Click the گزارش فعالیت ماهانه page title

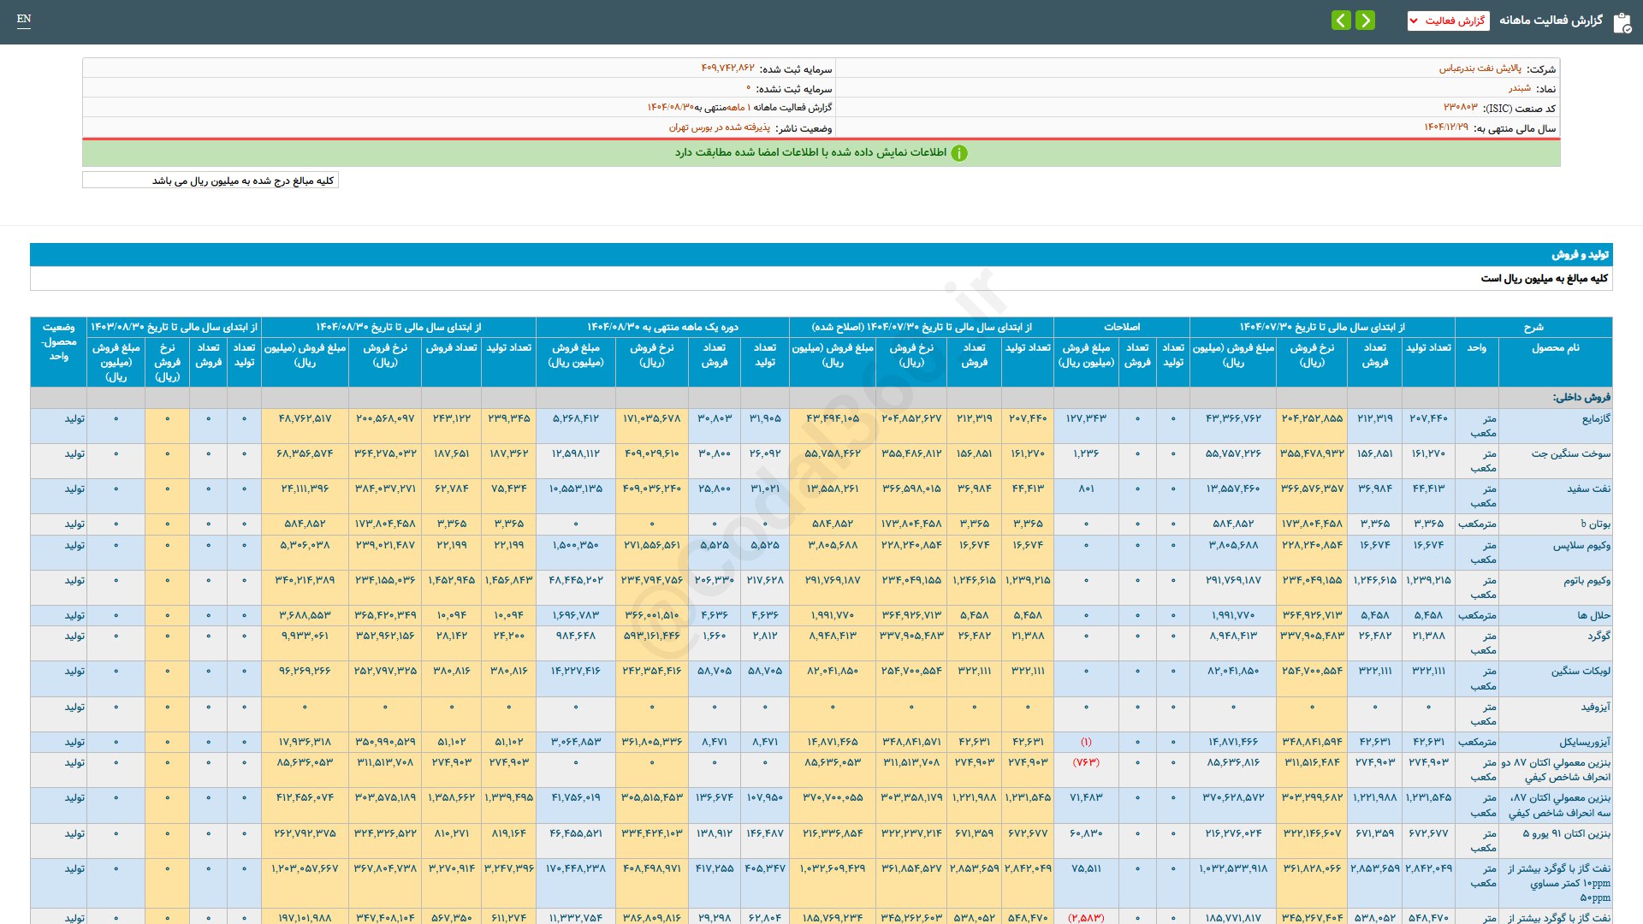[x=1551, y=21]
